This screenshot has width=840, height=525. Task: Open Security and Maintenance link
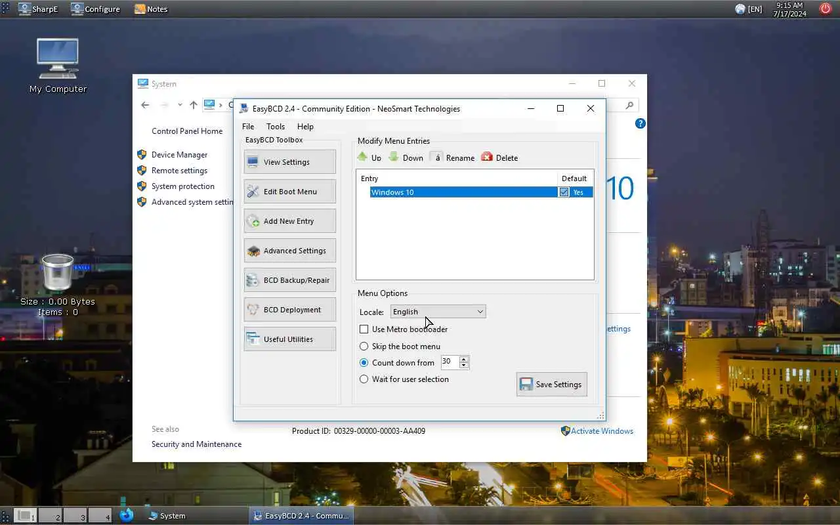[196, 444]
